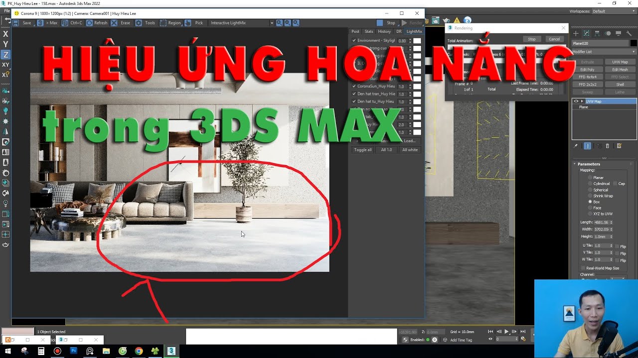This screenshot has height=358, width=638.
Task: Open Photoshop from the Windows taskbar
Action: (74, 351)
